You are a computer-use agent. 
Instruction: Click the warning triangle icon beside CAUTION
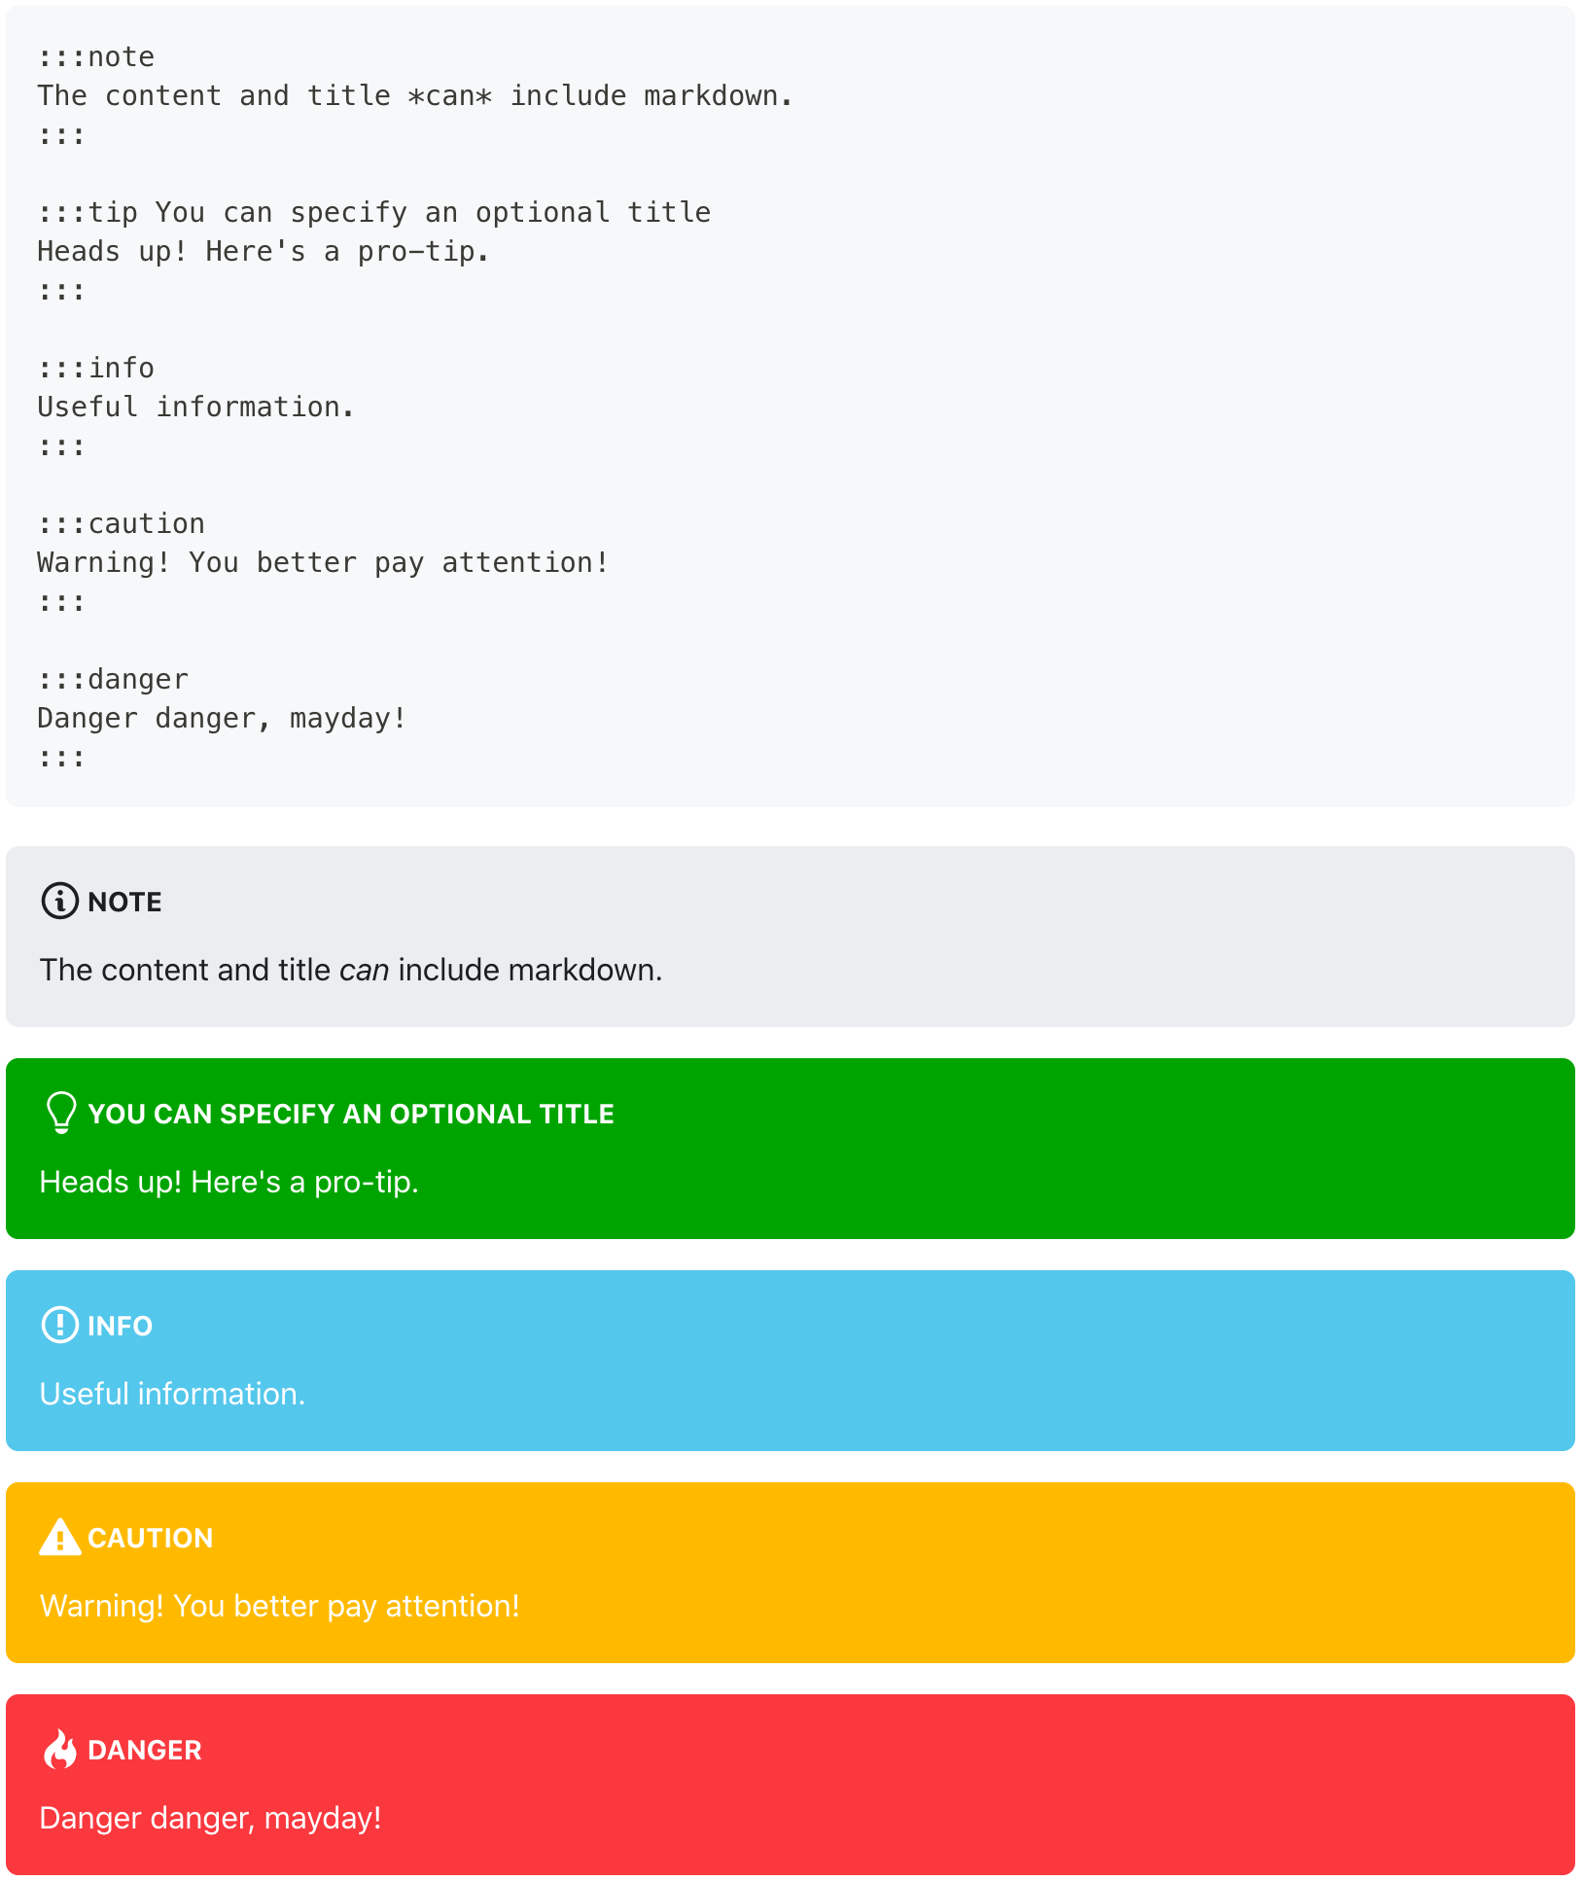59,1537
